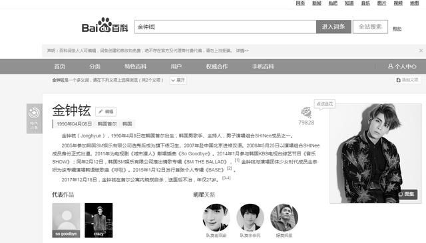Open 个人中心 user icon link
The width and height of the screenshot is (426, 243).
point(402,66)
